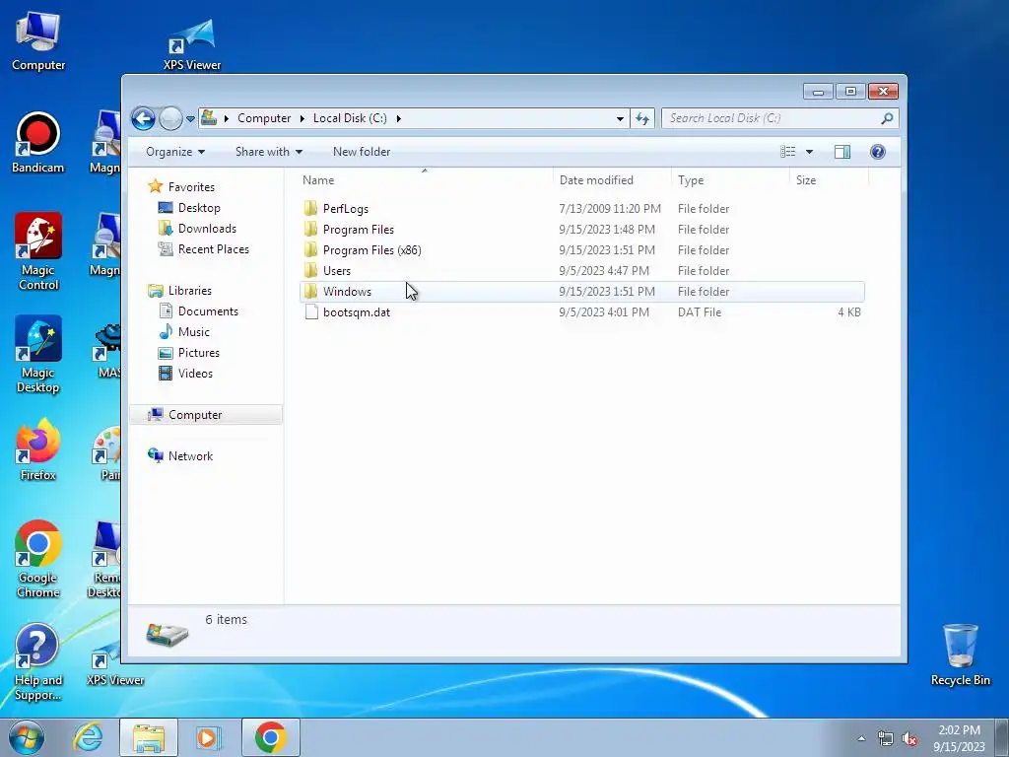Click the Bandicam desktop shortcut
Image resolution: width=1009 pixels, height=757 pixels.
38,143
